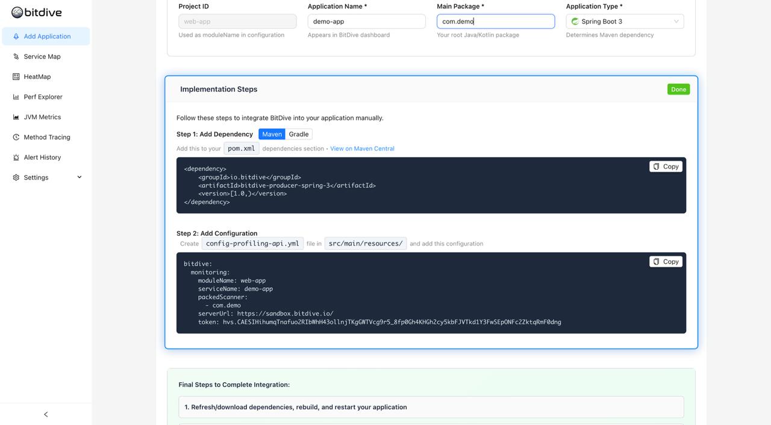Click the token line in configuration
This screenshot has width=771, height=425.
coord(379,322)
